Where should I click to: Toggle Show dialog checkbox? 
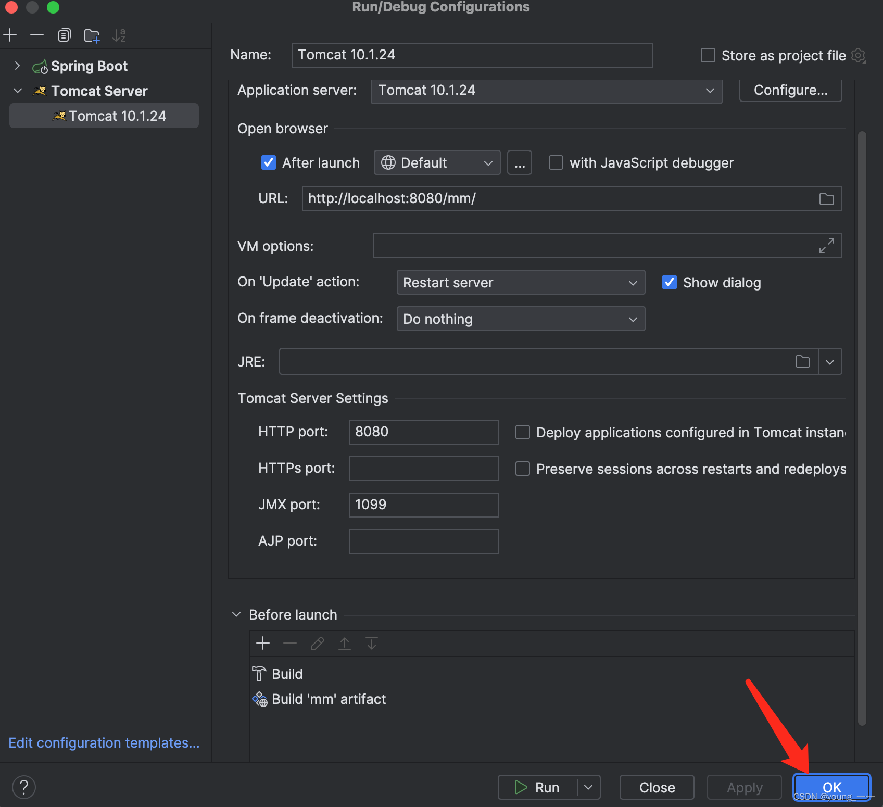pos(670,282)
